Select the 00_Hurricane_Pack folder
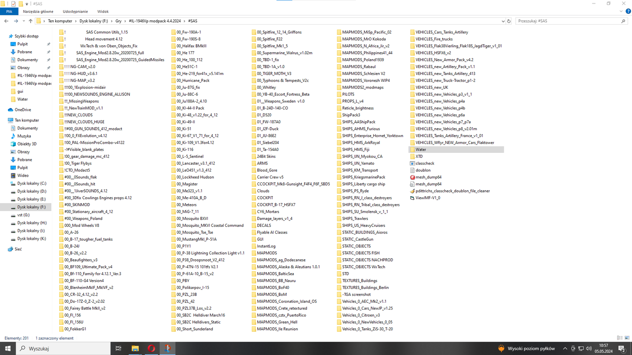 190,80
